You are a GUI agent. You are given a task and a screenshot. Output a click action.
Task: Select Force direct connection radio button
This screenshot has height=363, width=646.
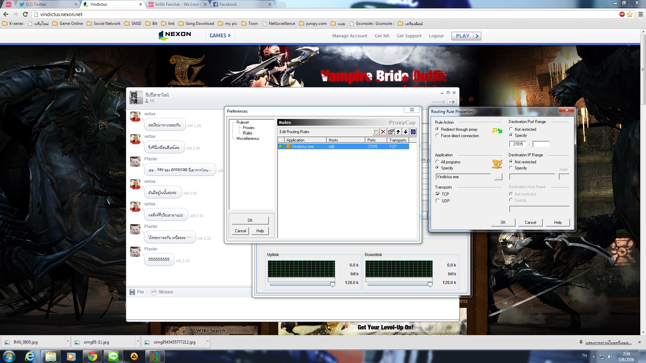[437, 136]
